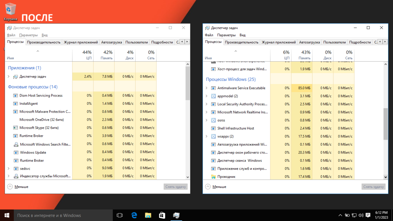This screenshot has width=393, height=221.
Task: Show hidden system tray icons
Action: 340,215
